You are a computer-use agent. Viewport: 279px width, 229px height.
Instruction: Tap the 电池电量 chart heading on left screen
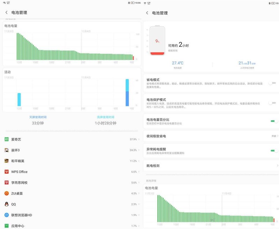11,26
